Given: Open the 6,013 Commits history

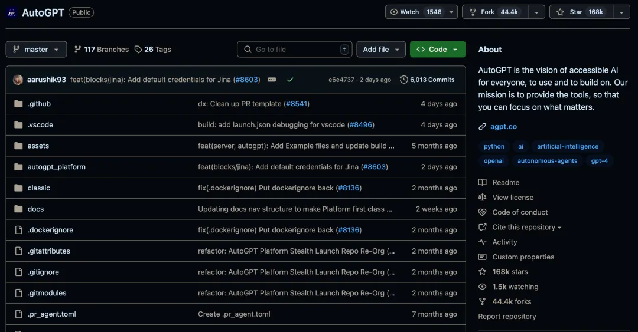Looking at the screenshot, I should click(427, 80).
